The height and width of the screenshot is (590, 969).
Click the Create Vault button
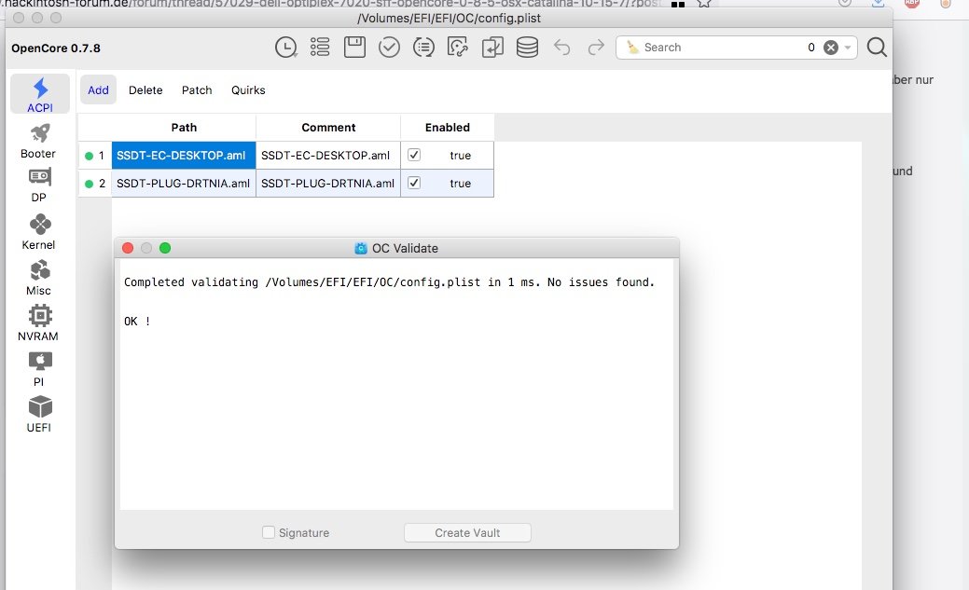pos(467,532)
